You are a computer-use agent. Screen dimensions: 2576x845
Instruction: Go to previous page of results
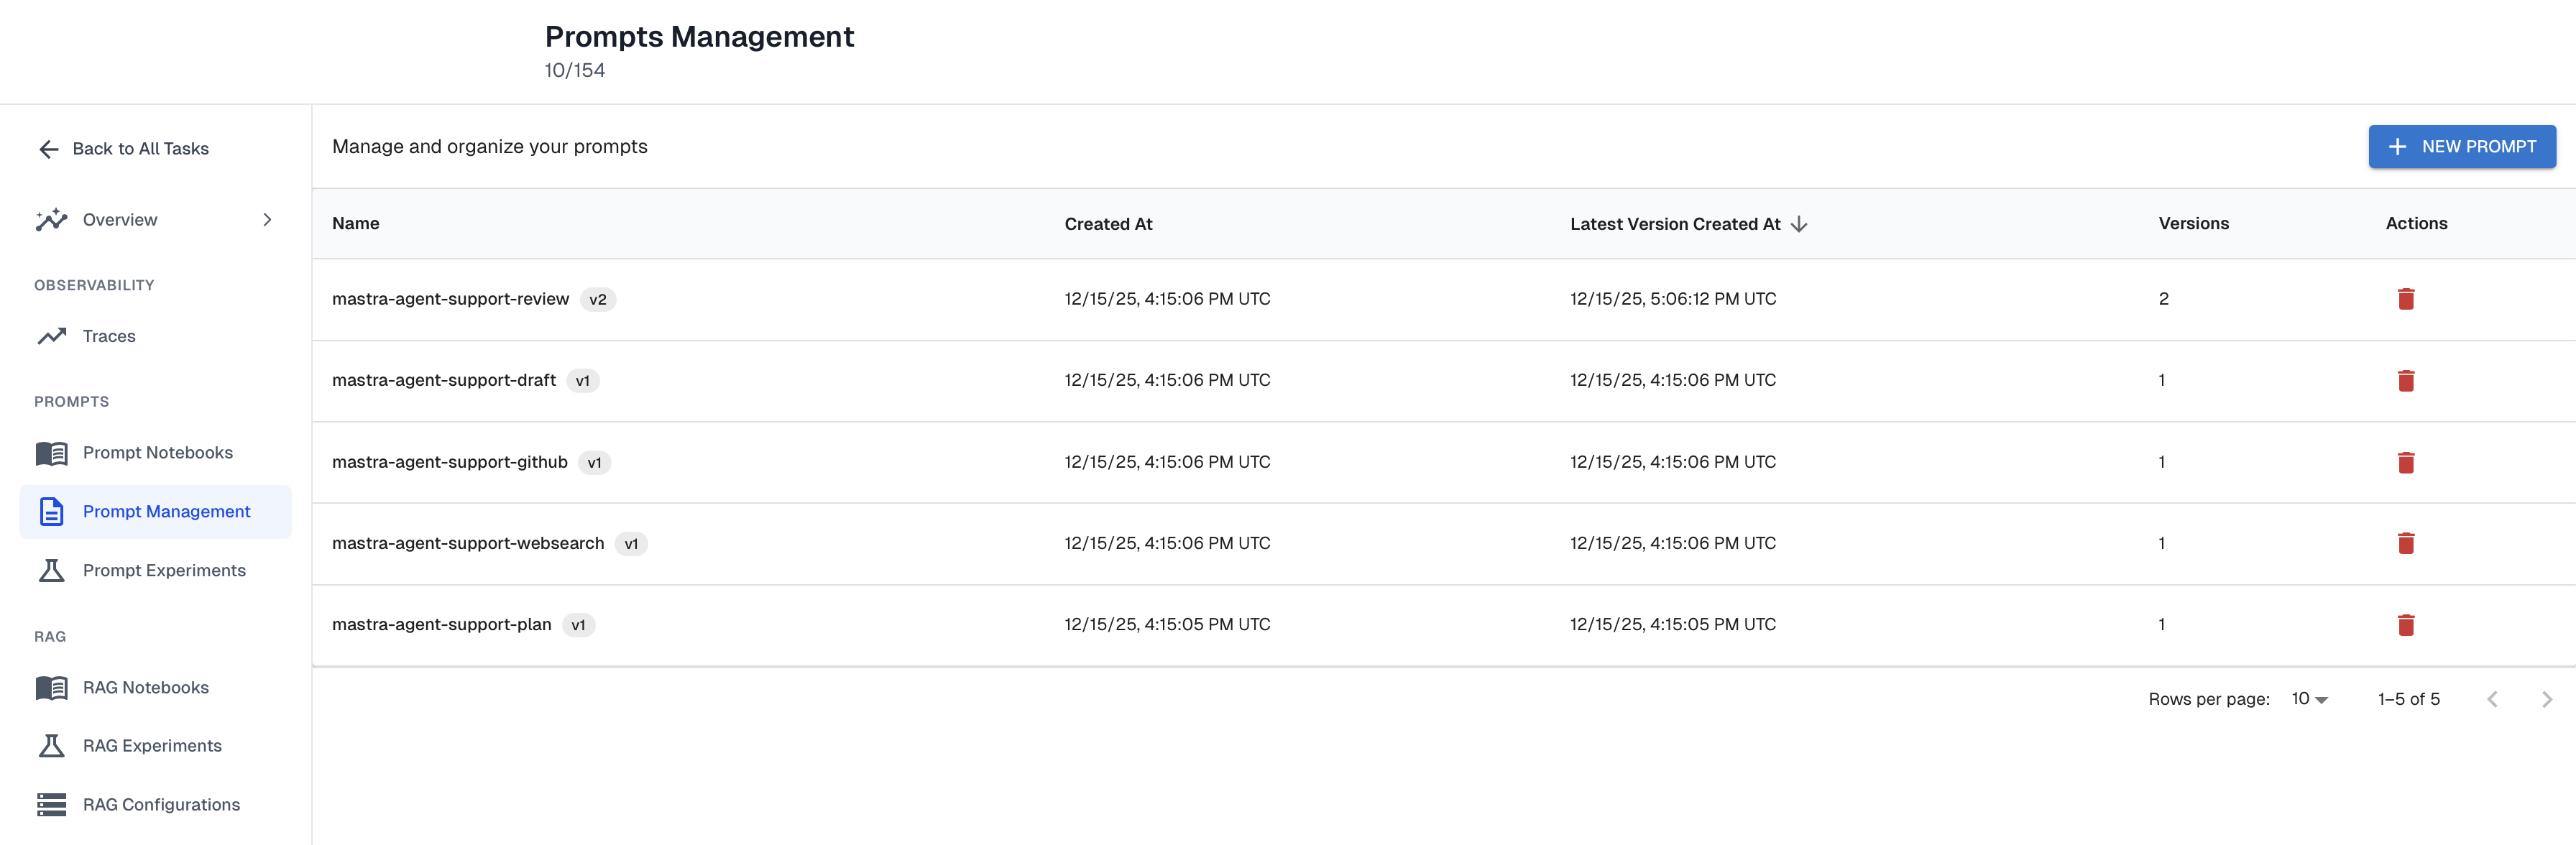(2491, 699)
